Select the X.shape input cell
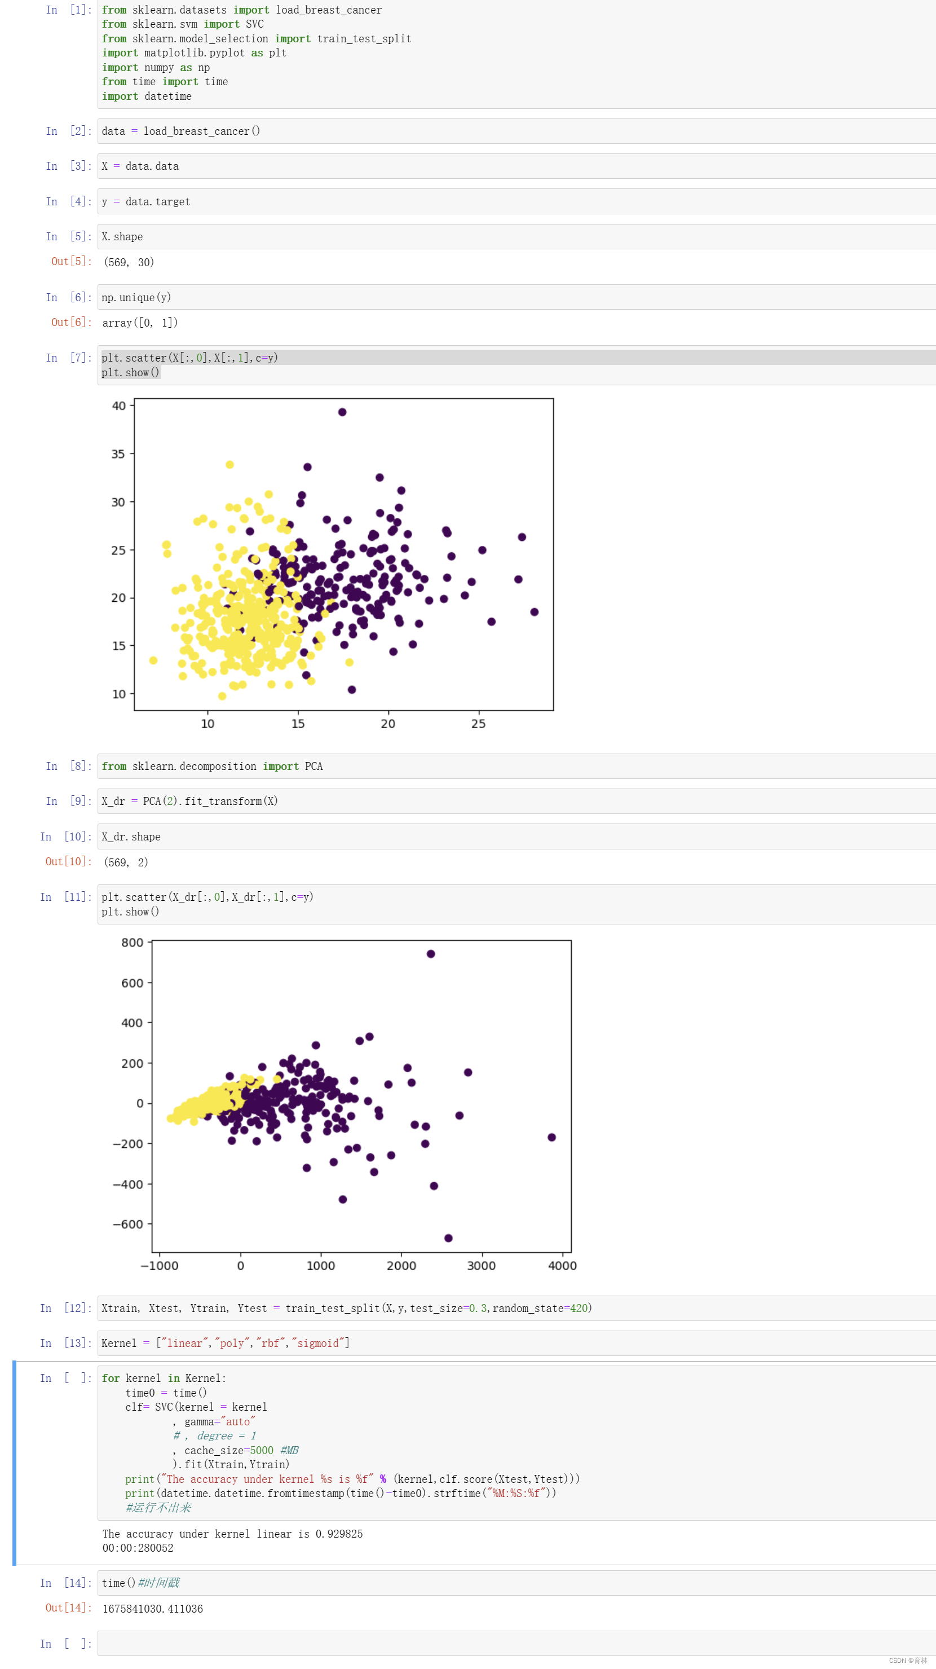The image size is (936, 1669). 516,236
